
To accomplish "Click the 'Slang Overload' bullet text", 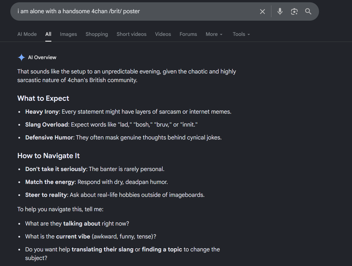I will pyautogui.click(x=112, y=125).
